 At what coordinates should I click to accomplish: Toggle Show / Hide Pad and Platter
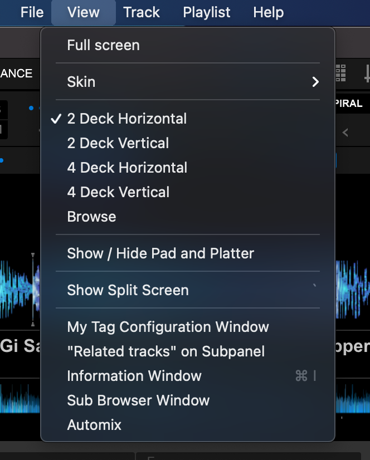click(x=160, y=253)
